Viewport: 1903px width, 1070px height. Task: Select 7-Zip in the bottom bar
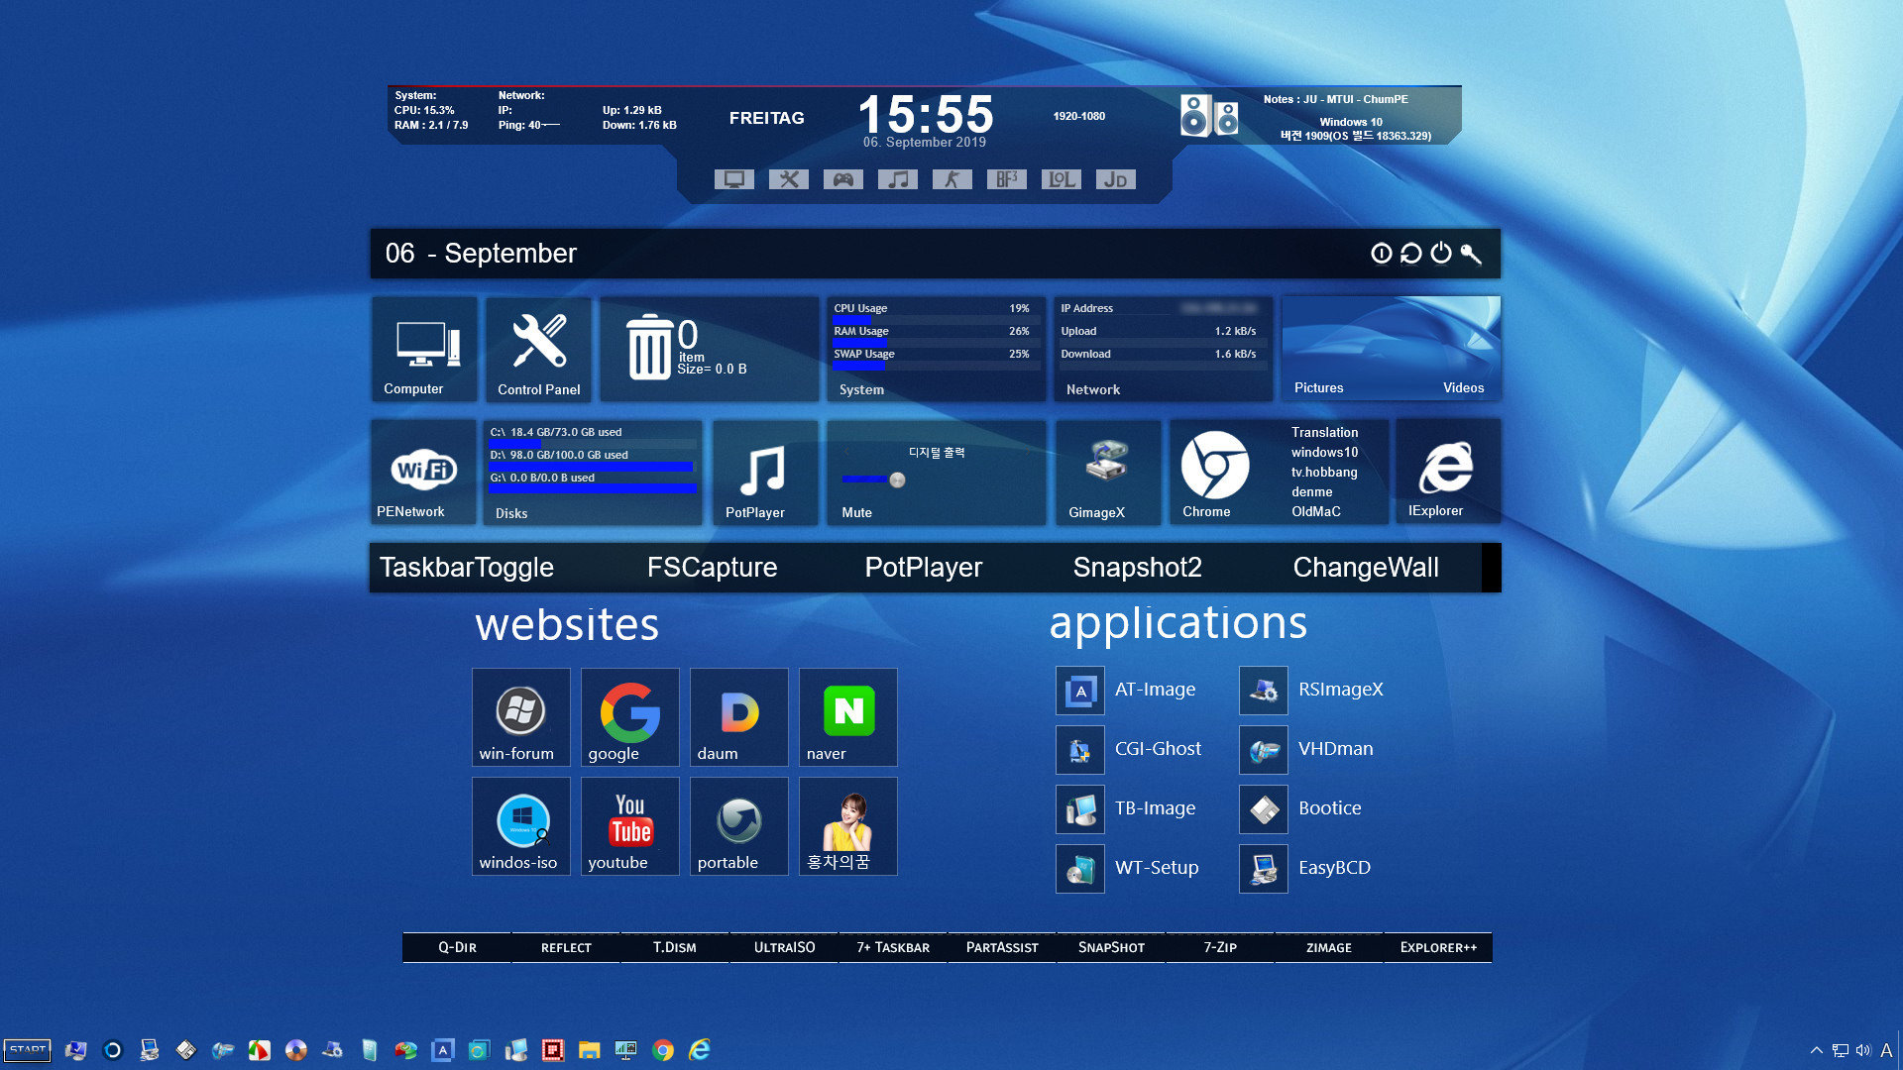[1220, 948]
